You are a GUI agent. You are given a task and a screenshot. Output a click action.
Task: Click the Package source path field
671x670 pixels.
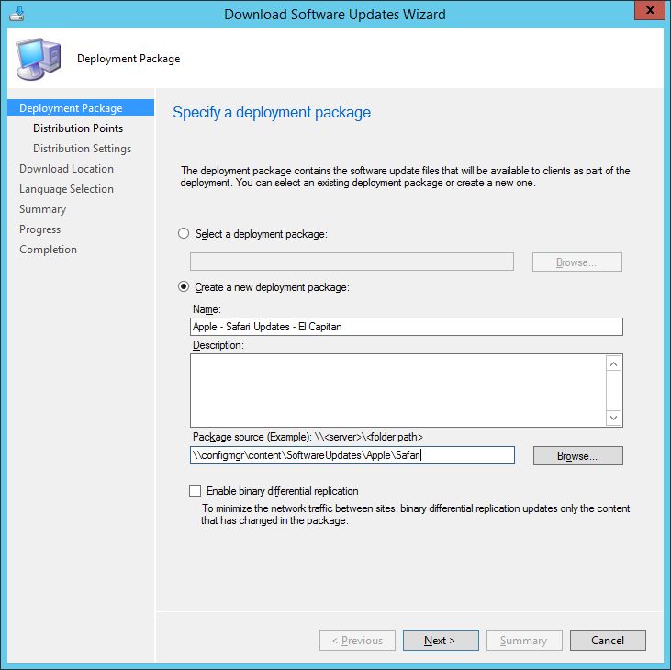click(352, 455)
